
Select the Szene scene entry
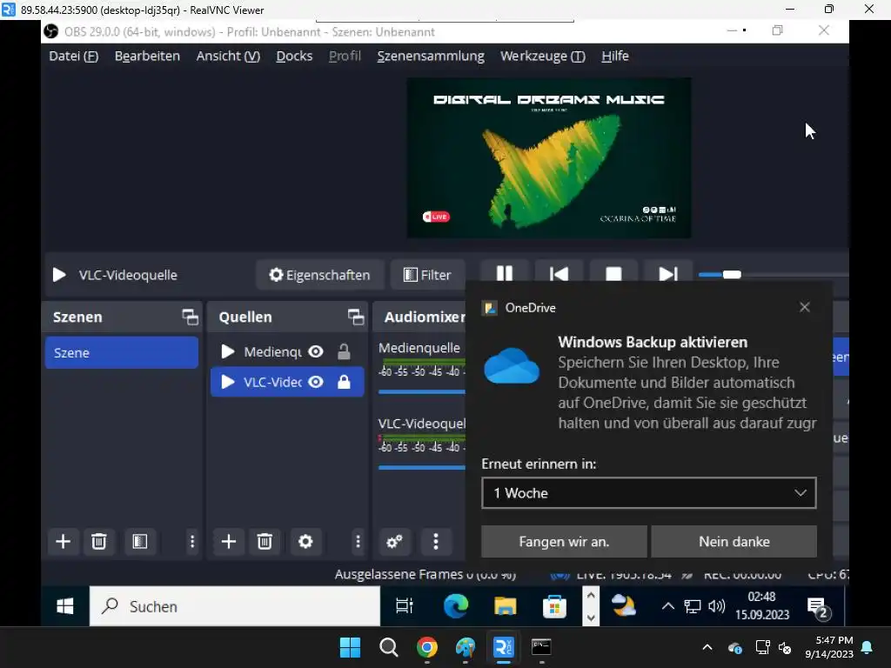tap(122, 353)
